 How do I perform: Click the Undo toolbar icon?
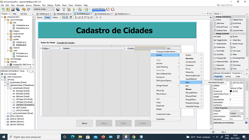[24, 9]
